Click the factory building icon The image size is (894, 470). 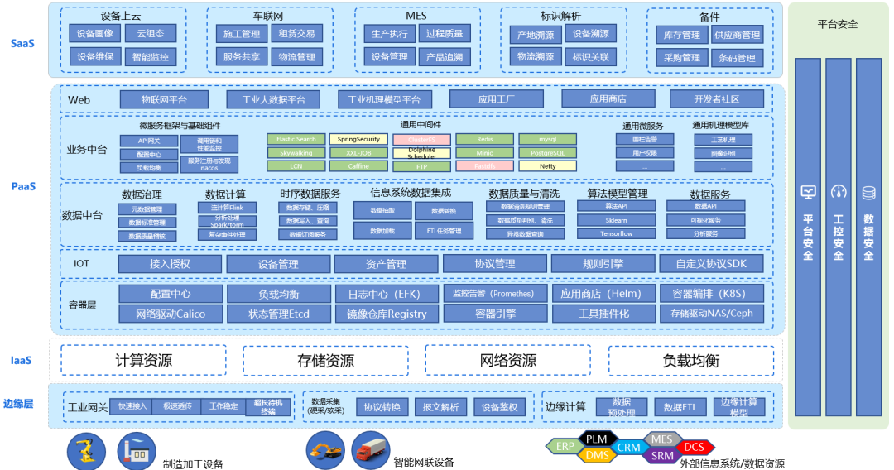[x=138, y=452]
